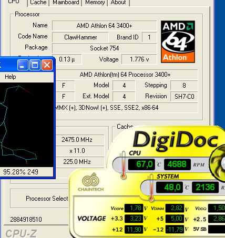The width and height of the screenshot is (225, 238).
Task: Click the spinning fan icon in DigiDoc
Action: (x=217, y=162)
